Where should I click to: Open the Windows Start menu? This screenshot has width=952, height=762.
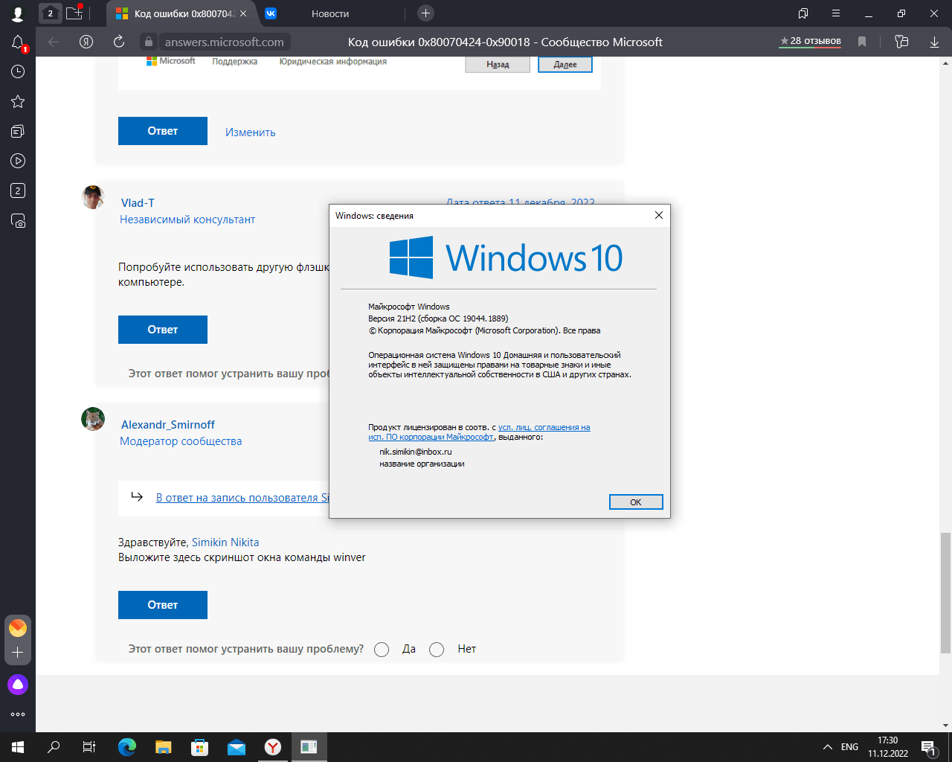(18, 747)
